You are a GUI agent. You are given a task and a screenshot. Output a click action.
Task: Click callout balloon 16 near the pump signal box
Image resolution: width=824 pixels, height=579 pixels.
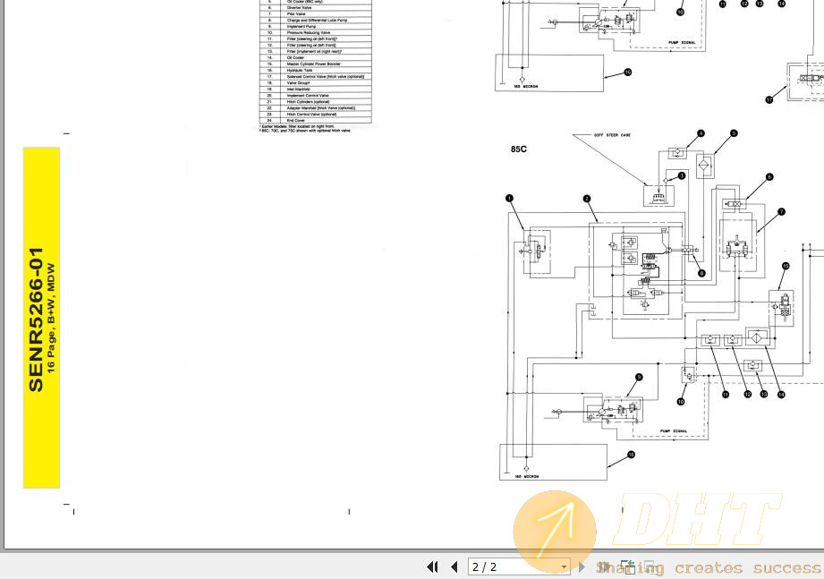[x=630, y=456]
